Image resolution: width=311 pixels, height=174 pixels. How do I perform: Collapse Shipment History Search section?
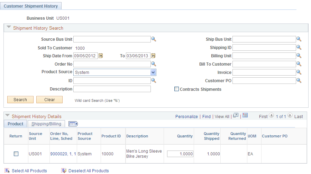pyautogui.click(x=9, y=27)
